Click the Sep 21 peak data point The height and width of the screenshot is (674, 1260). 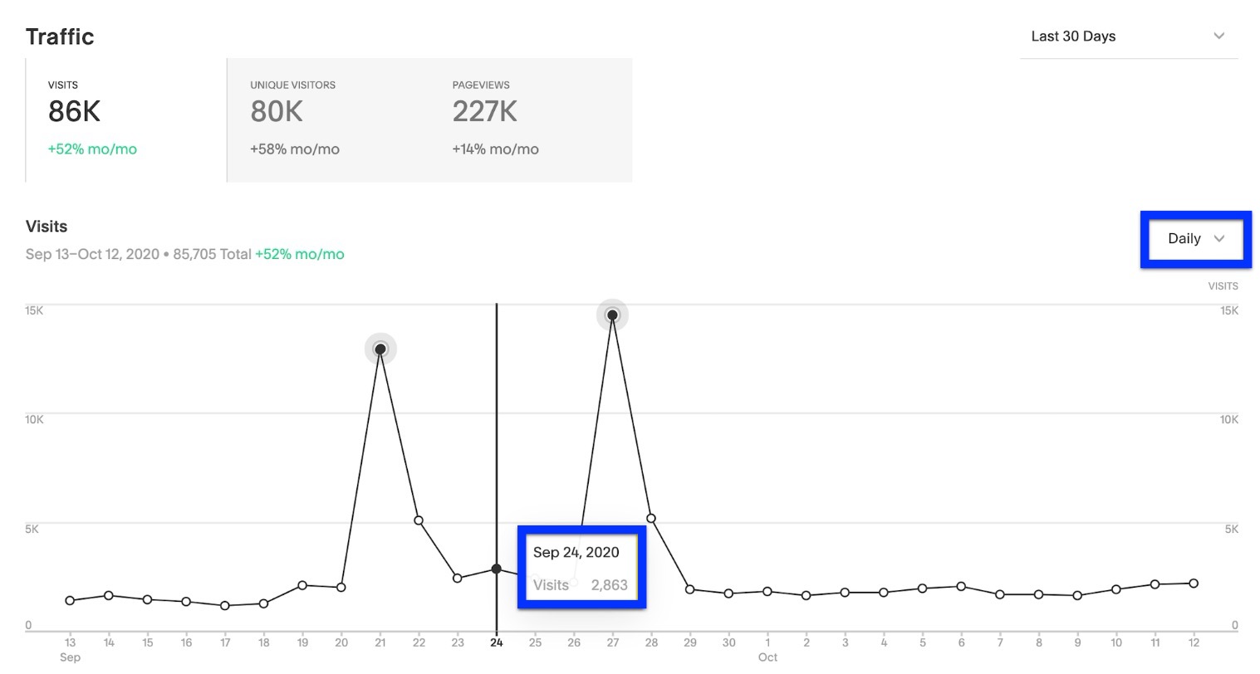380,349
